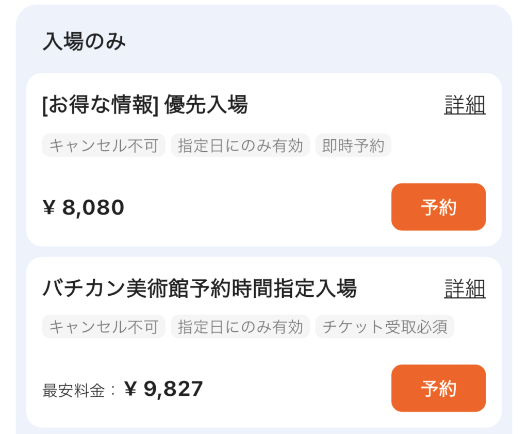Open 詳細 link for [お得な情報] 優先入場
Screen dimensions: 528x434
point(464,104)
